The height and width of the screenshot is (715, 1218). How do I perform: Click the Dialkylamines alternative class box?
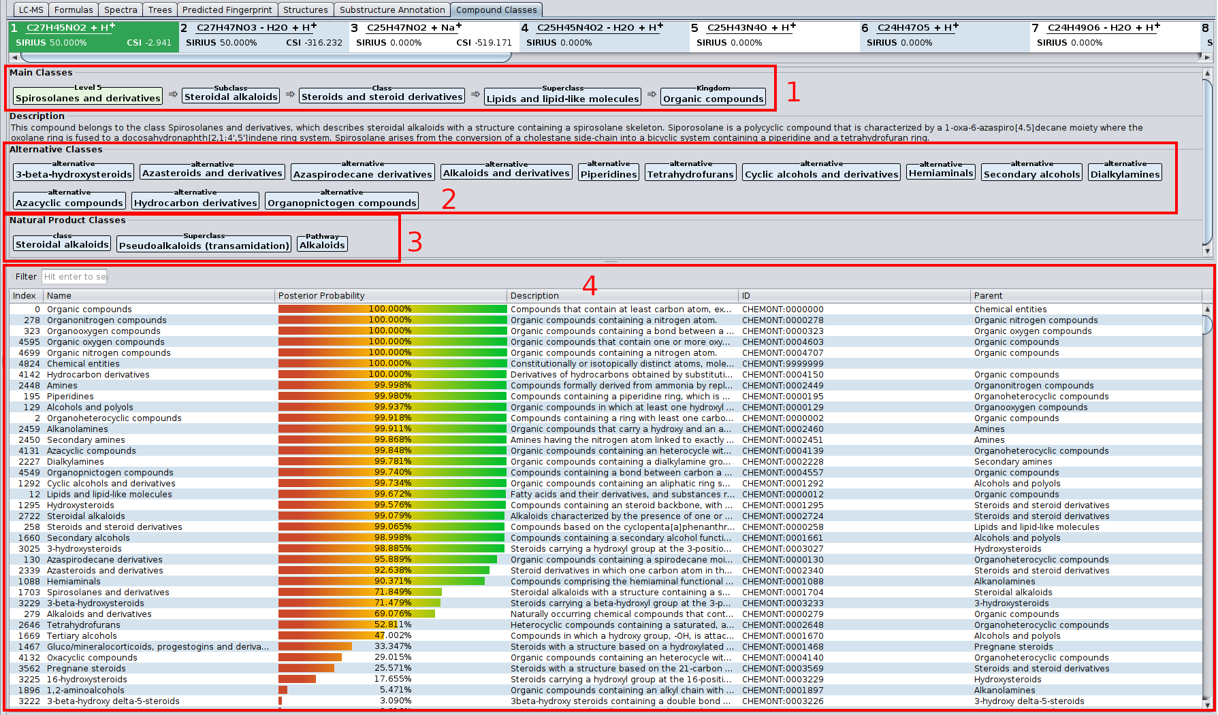[1125, 173]
